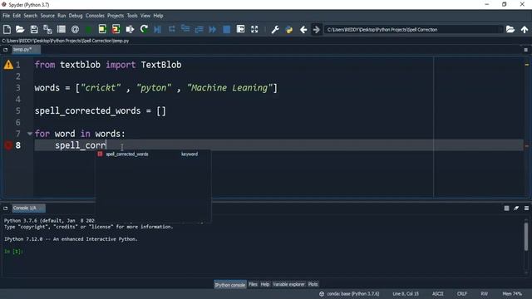Run file with the green play icon
Viewport: 532px width, 299px height.
pyautogui.click(x=89, y=30)
